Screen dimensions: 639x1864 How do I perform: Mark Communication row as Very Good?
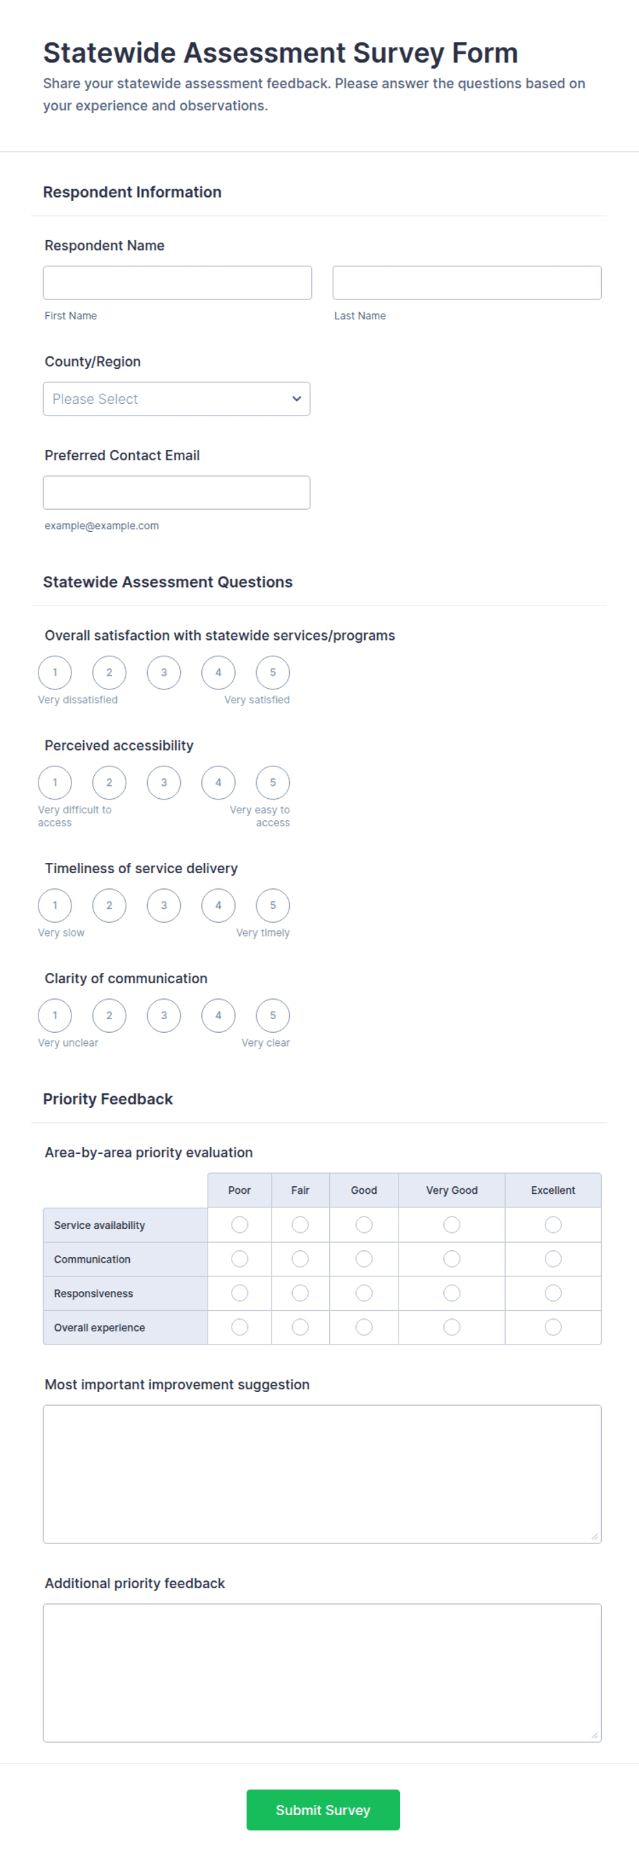452,1259
